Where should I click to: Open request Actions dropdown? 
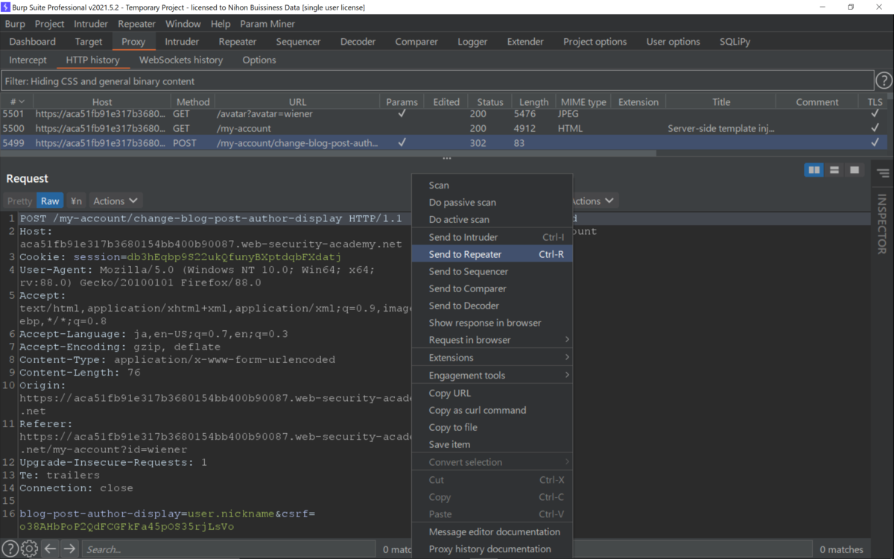(x=115, y=200)
